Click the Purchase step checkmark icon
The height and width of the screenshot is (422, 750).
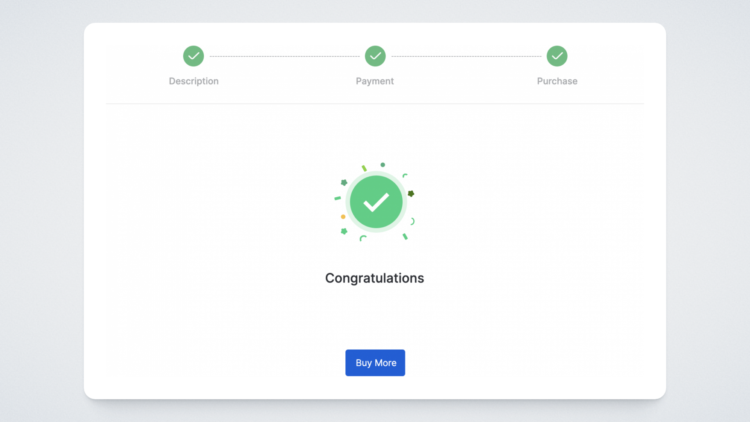[x=557, y=56]
